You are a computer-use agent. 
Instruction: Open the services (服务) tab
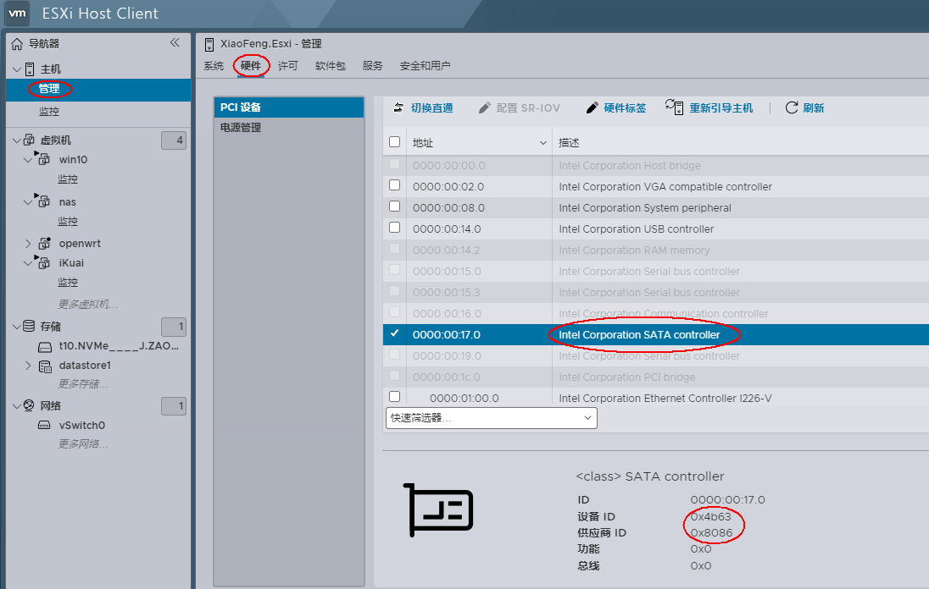tap(372, 66)
